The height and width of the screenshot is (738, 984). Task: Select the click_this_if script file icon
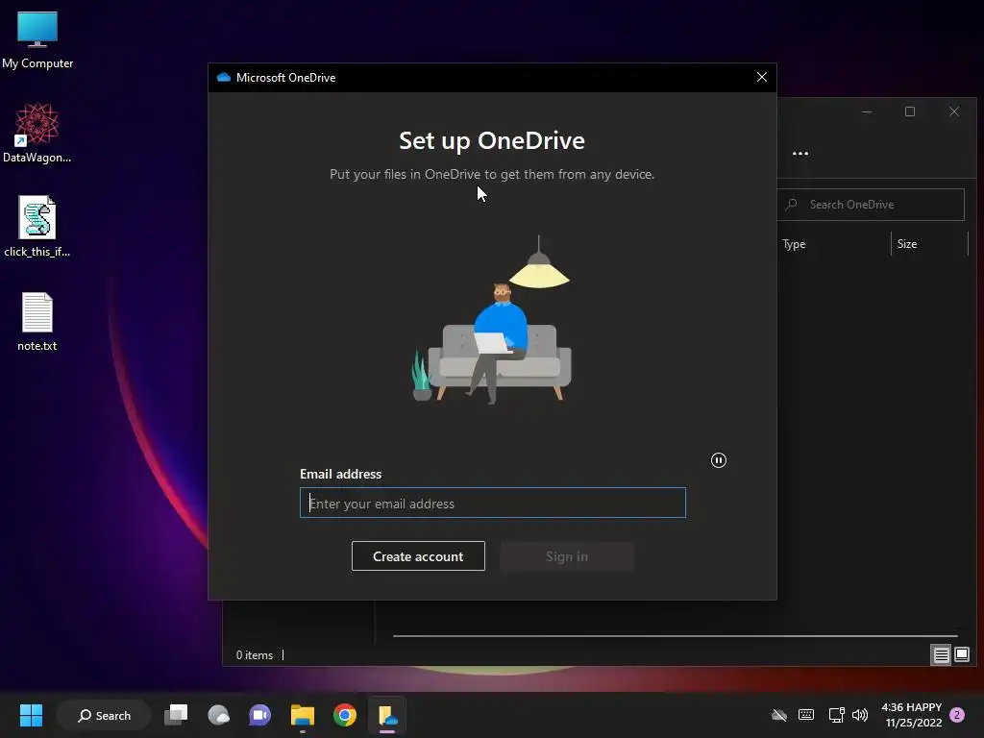pos(37,227)
